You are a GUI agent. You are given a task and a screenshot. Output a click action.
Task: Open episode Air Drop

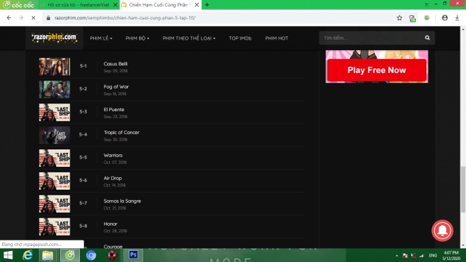113,178
